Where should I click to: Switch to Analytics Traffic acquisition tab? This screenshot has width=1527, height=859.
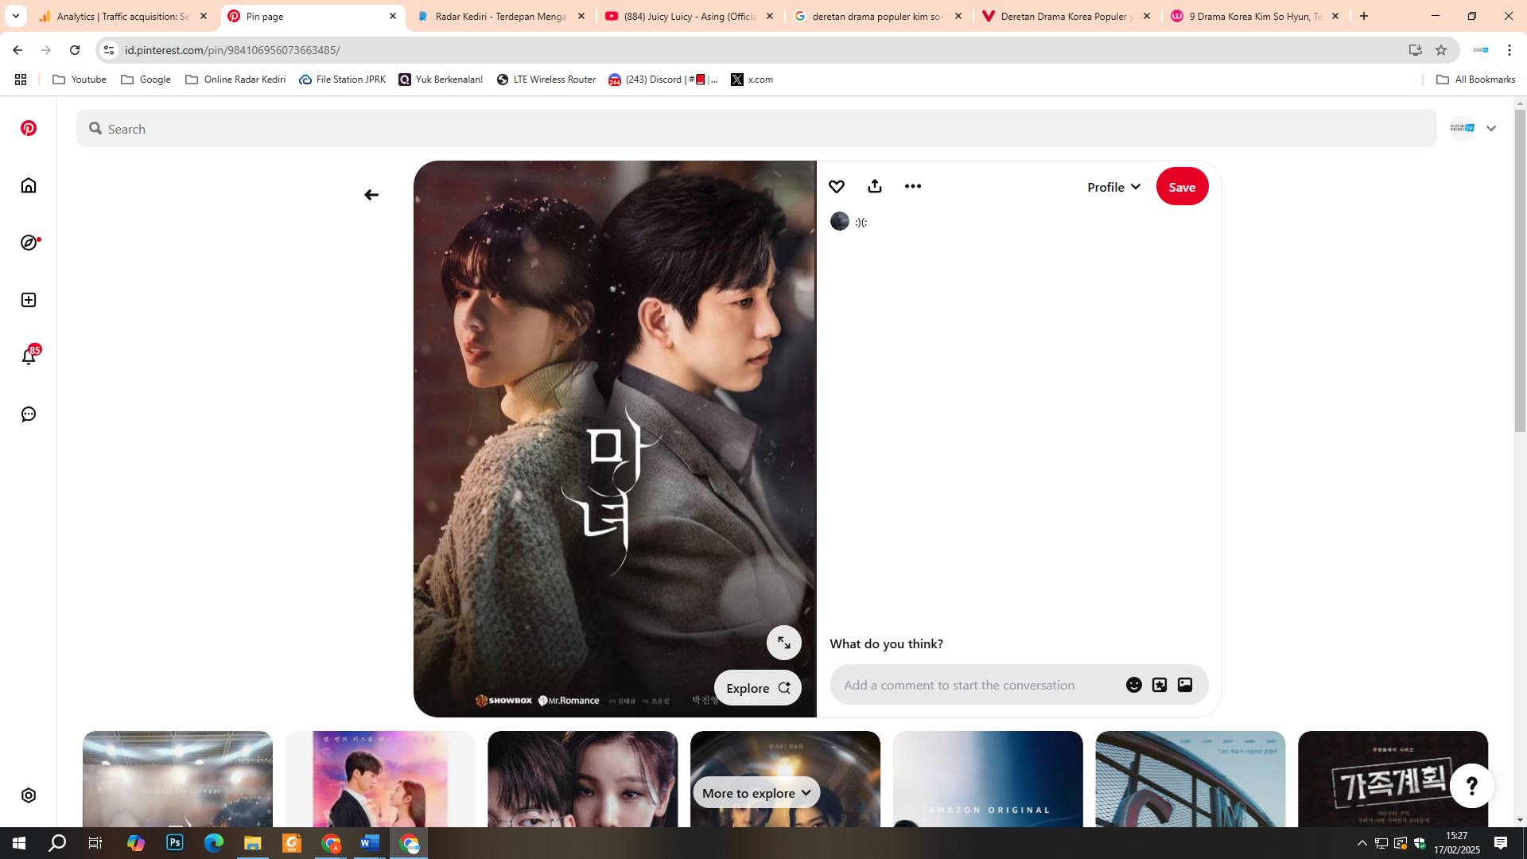123,16
